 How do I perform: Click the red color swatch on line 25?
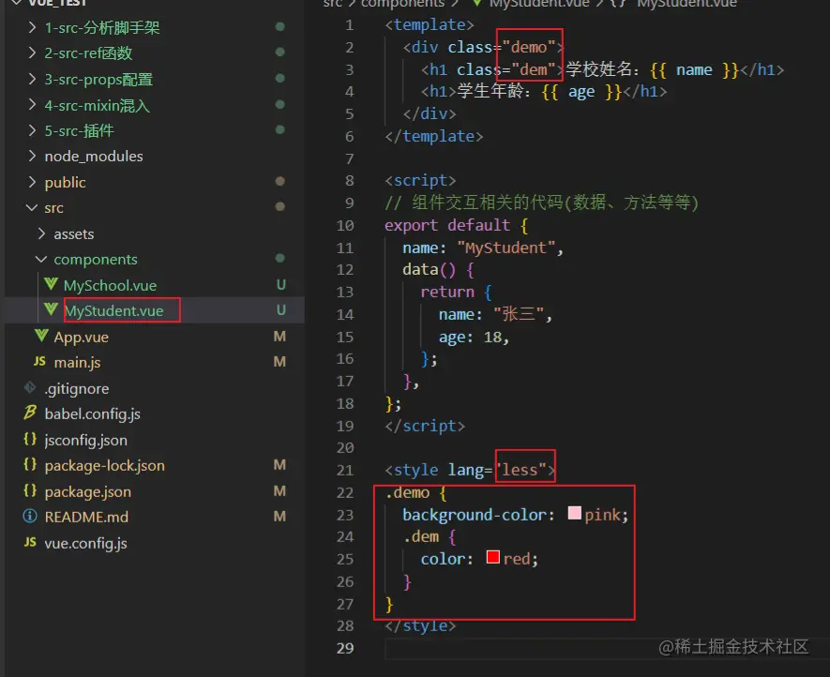[x=492, y=557]
